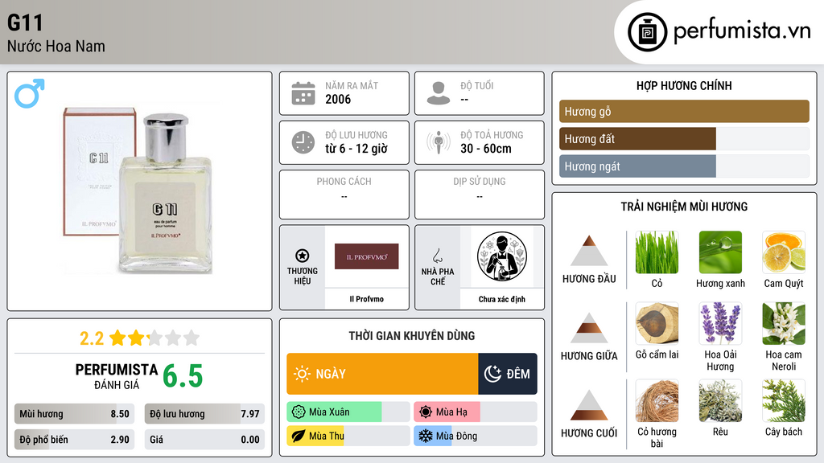Open the Hoa cam Neroli note image
This screenshot has height=463, width=824.
click(784, 323)
